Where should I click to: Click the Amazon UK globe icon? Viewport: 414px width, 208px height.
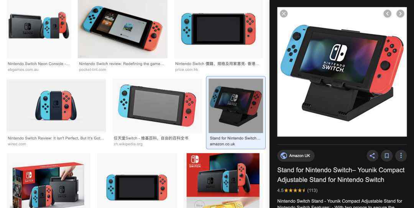[x=284, y=156]
